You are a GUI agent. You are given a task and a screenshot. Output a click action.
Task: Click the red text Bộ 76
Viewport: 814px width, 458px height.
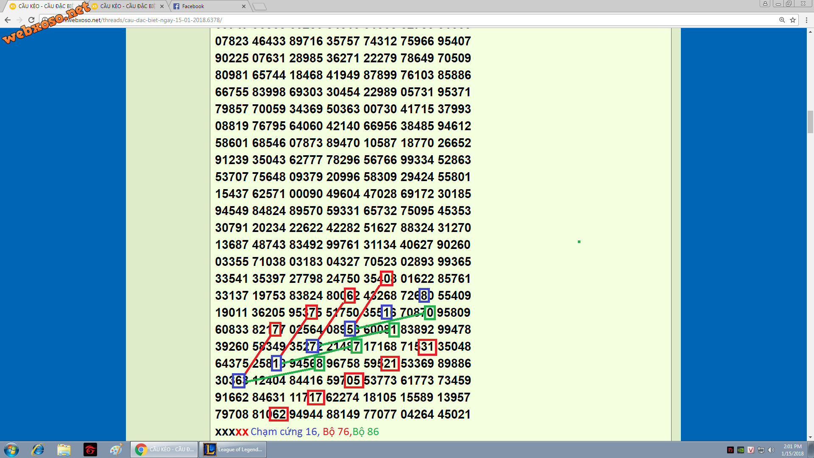(336, 432)
